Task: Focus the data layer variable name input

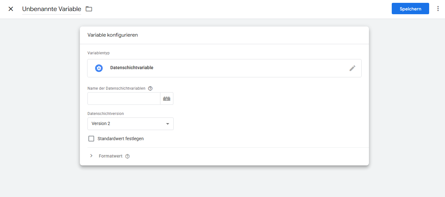Action: [x=124, y=99]
